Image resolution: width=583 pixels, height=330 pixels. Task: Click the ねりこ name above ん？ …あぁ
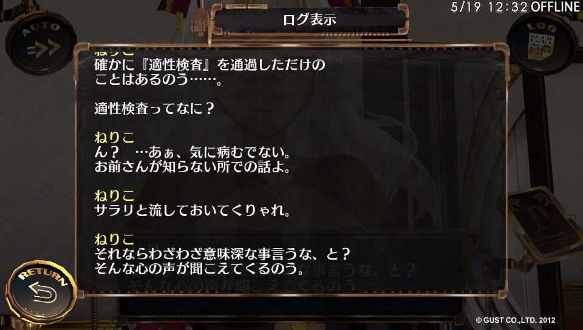(114, 138)
